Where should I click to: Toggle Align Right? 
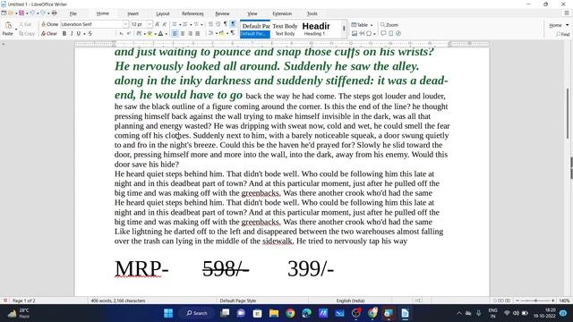pos(190,34)
